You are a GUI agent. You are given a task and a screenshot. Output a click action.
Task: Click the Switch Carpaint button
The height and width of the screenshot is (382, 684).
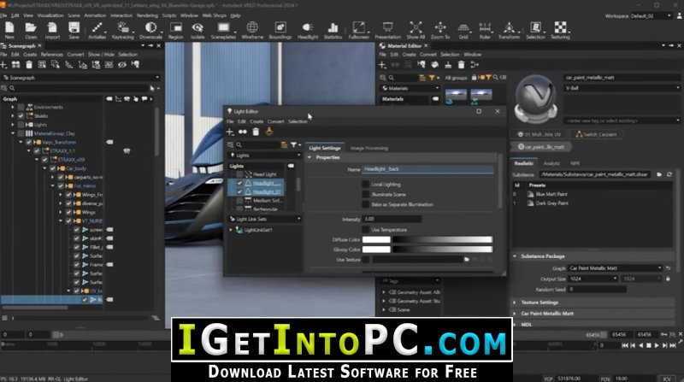596,134
